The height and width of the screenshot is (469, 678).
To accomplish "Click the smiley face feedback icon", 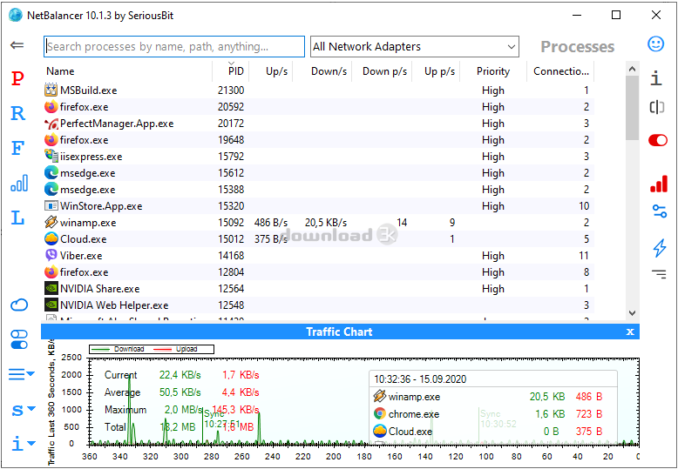I will (656, 44).
